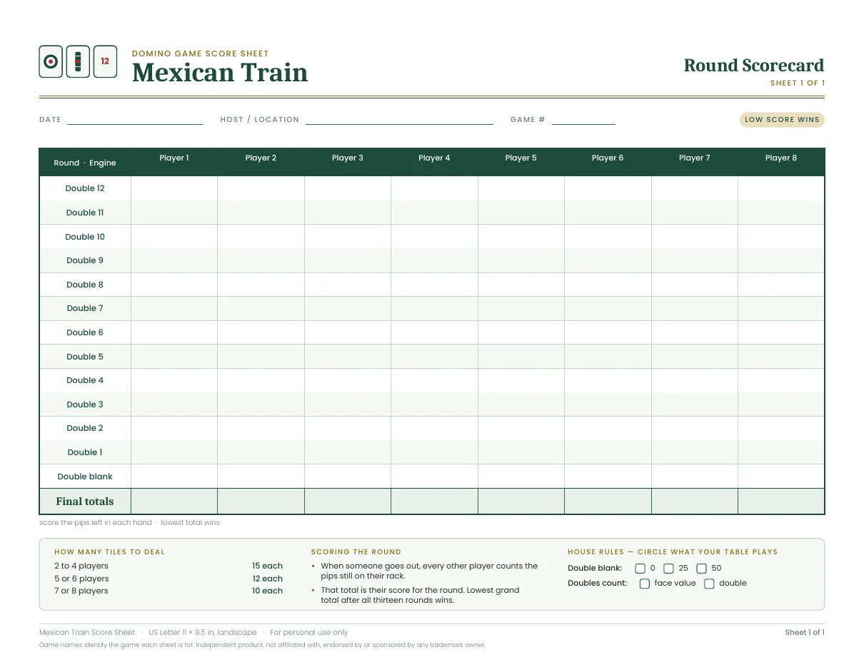Check the Double blank 0 box
Screen dimensions: 864x667
[640, 569]
